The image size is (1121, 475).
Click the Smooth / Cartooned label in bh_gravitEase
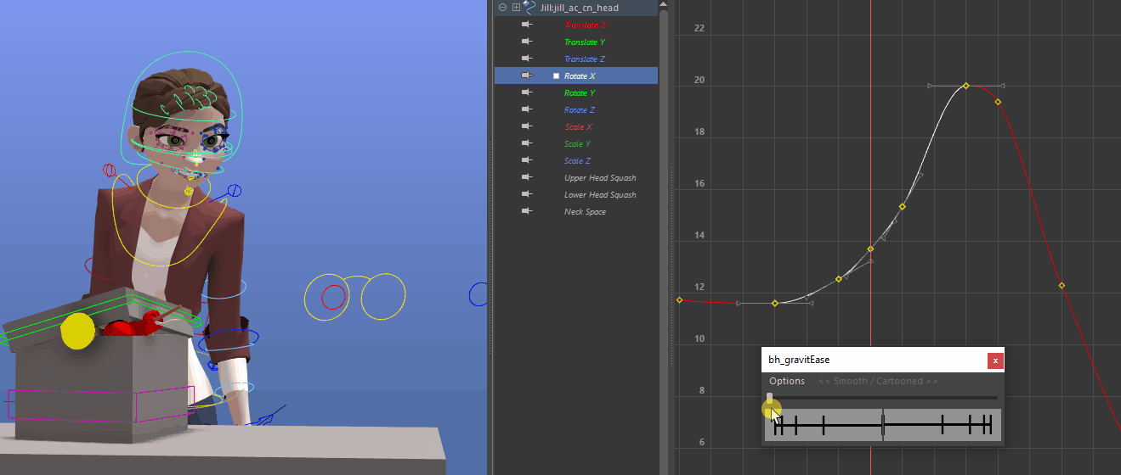tap(878, 381)
